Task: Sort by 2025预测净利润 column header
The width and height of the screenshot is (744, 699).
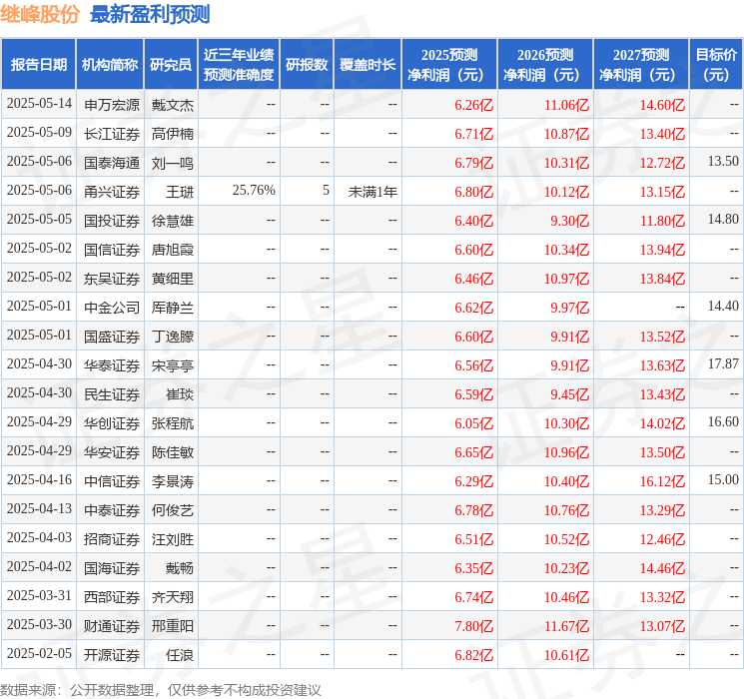Action: click(449, 65)
